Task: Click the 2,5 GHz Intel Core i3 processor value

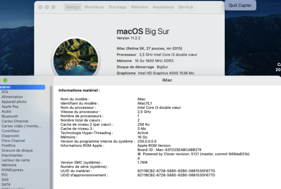Action: click(168, 54)
